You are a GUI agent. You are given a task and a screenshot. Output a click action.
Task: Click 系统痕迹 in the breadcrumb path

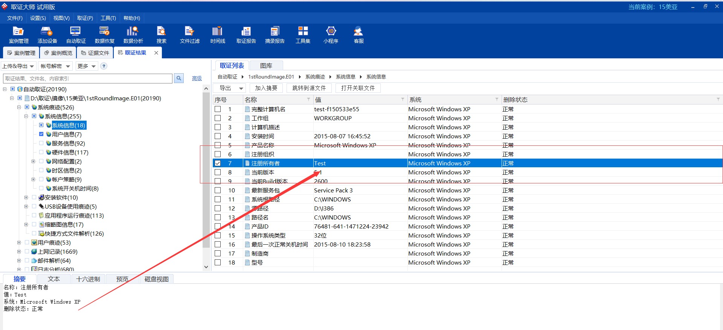click(x=315, y=77)
